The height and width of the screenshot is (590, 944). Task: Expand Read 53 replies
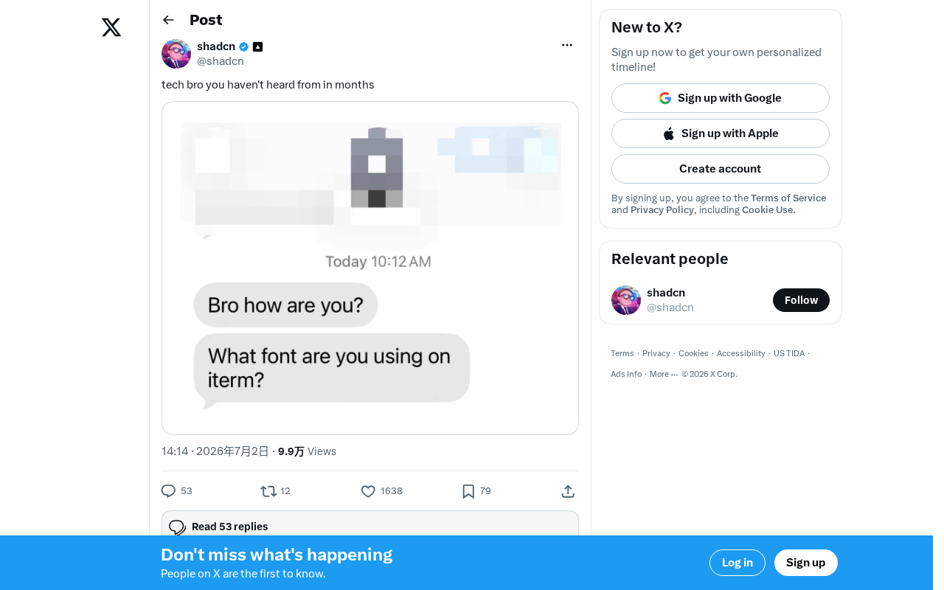pyautogui.click(x=370, y=526)
